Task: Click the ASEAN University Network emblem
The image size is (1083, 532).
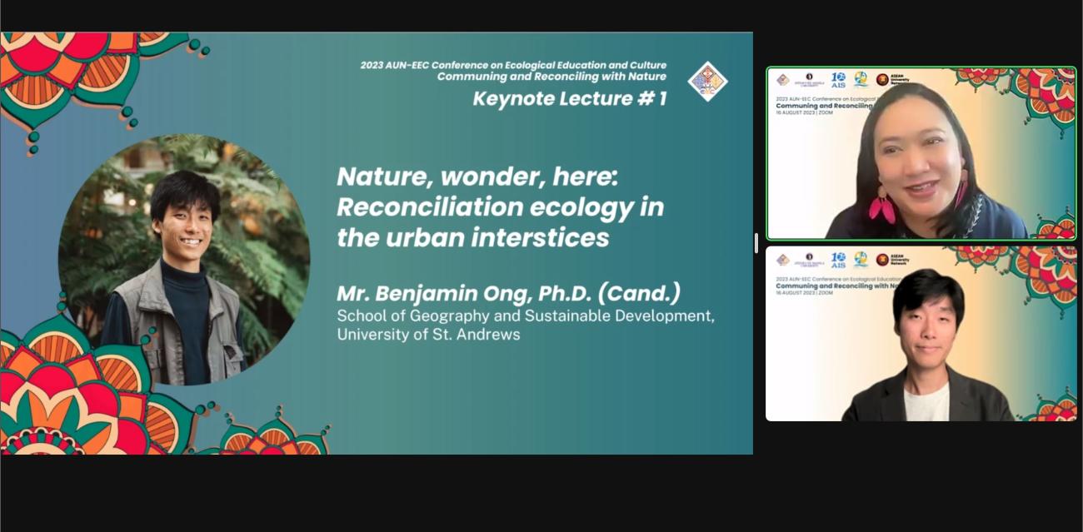Action: [x=883, y=79]
